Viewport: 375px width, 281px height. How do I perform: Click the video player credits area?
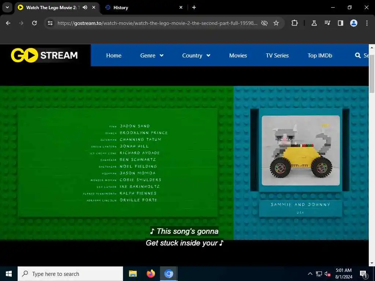pos(118,162)
